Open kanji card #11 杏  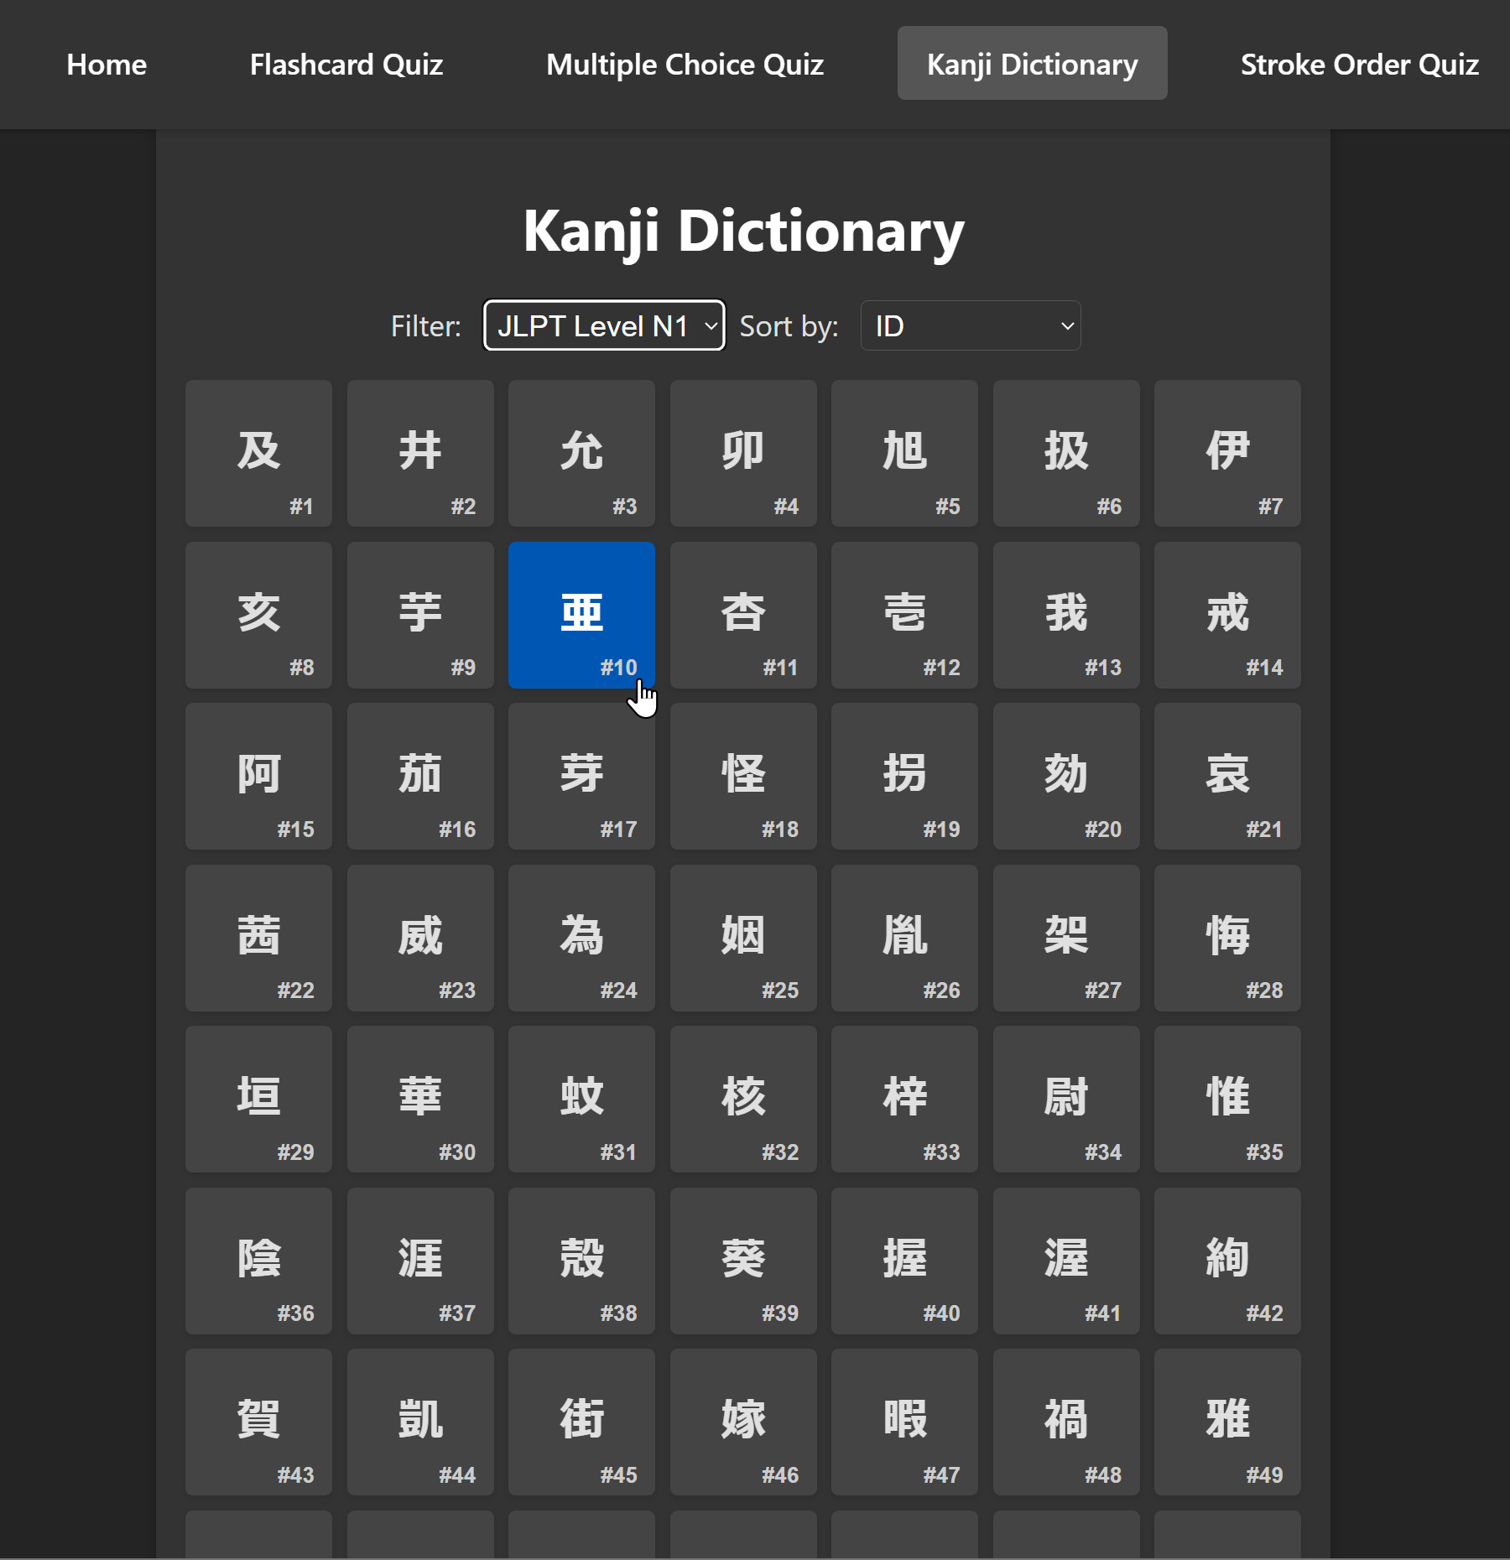click(743, 615)
